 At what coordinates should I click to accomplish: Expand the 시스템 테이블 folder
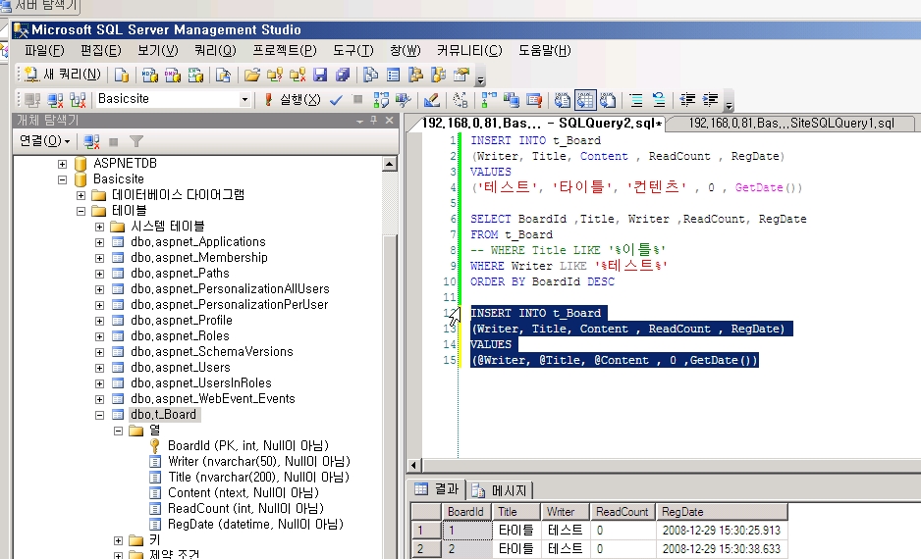coord(100,227)
